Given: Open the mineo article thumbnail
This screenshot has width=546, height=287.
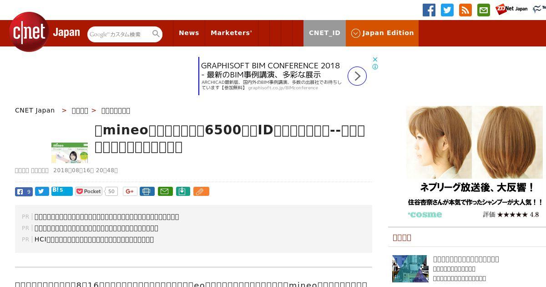Looking at the screenshot, I should click(70, 153).
